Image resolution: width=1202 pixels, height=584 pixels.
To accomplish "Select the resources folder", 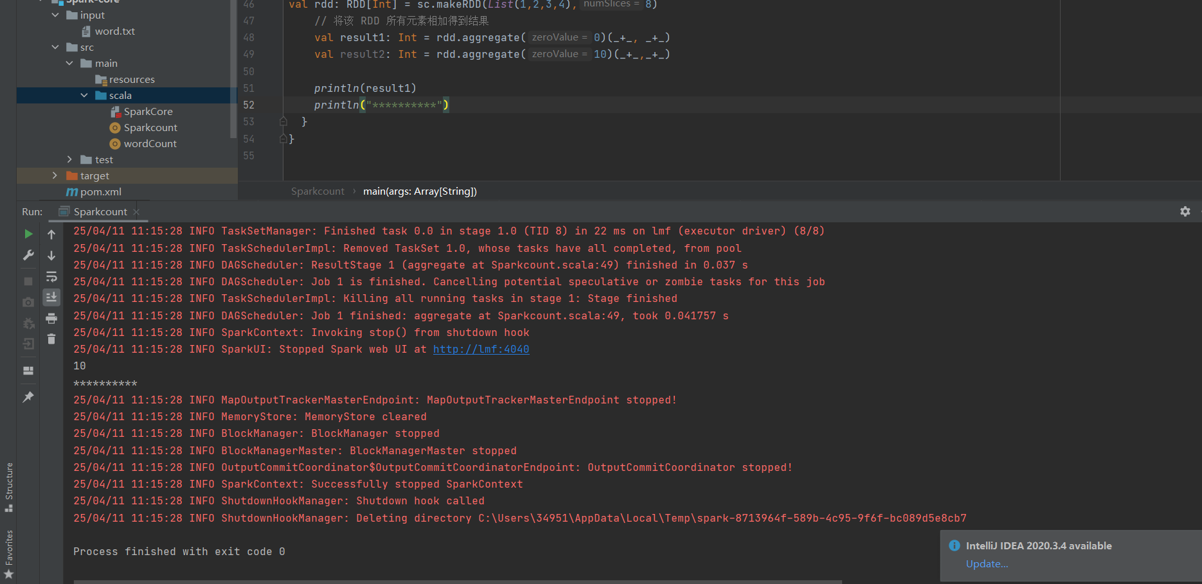I will (x=132, y=79).
